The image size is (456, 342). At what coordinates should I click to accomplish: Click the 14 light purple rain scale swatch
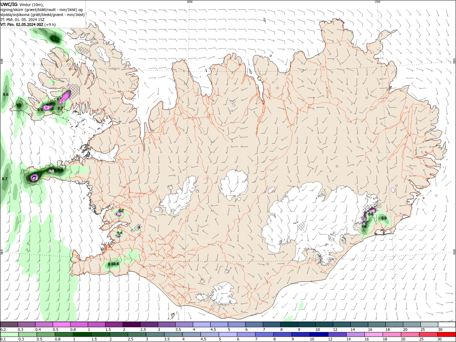[355, 335]
